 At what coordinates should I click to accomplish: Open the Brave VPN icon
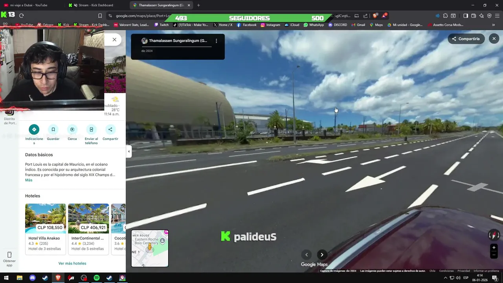click(489, 16)
